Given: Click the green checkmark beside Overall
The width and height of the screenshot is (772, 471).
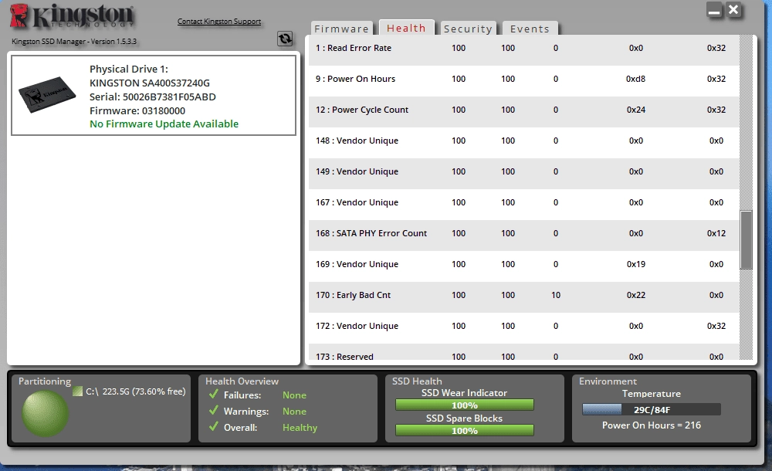Looking at the screenshot, I should (x=214, y=427).
